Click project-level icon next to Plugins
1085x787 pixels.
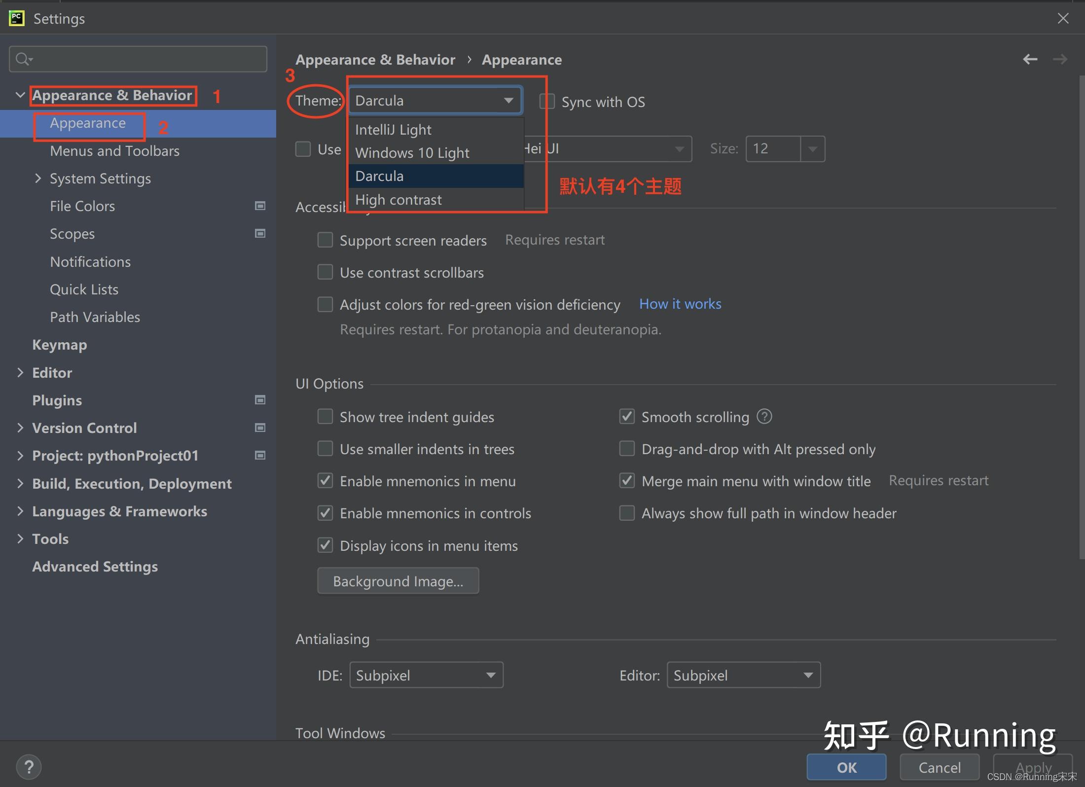(260, 400)
